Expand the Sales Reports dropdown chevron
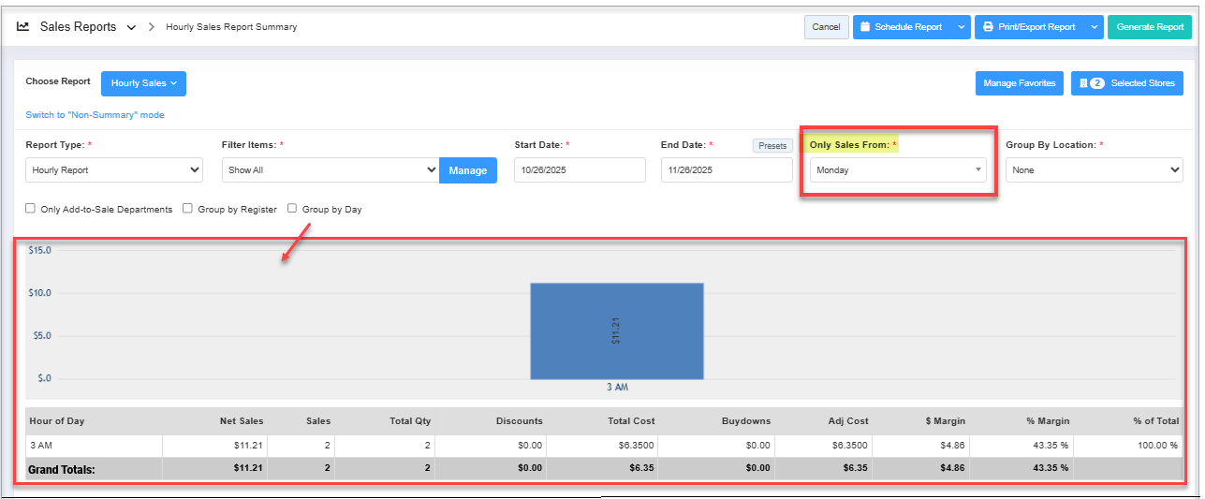 coord(131,27)
